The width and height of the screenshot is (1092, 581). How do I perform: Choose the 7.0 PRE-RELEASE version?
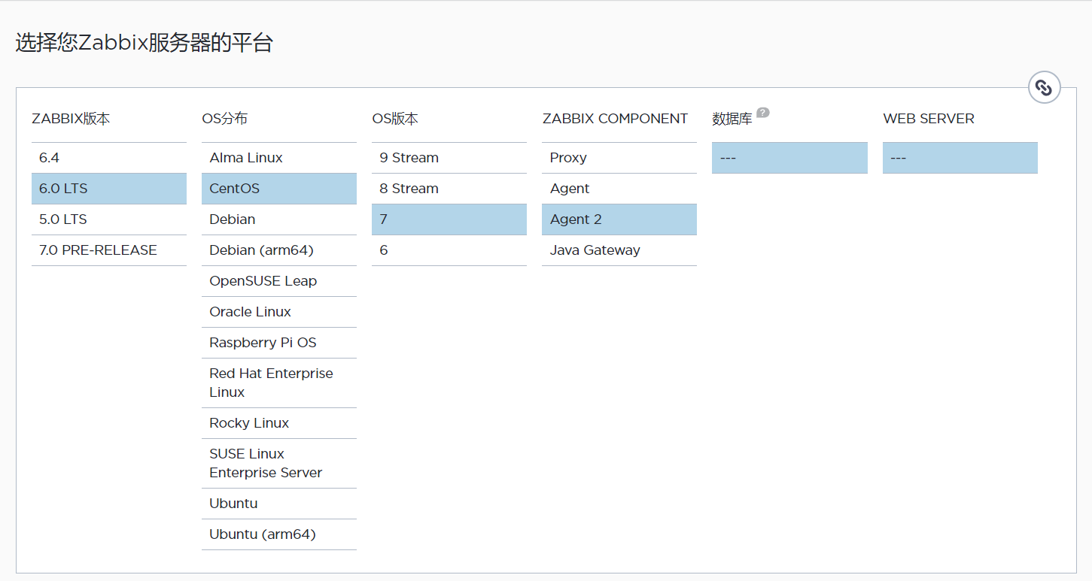pyautogui.click(x=109, y=250)
